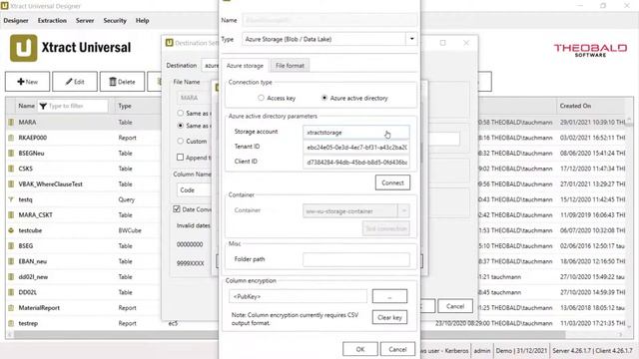Click the testcube BWCube row icon
Screen dimensions: 639x359
click(x=11, y=230)
